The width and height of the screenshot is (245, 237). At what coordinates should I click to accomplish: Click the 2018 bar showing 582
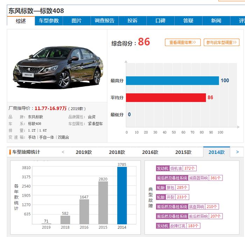click(65, 220)
